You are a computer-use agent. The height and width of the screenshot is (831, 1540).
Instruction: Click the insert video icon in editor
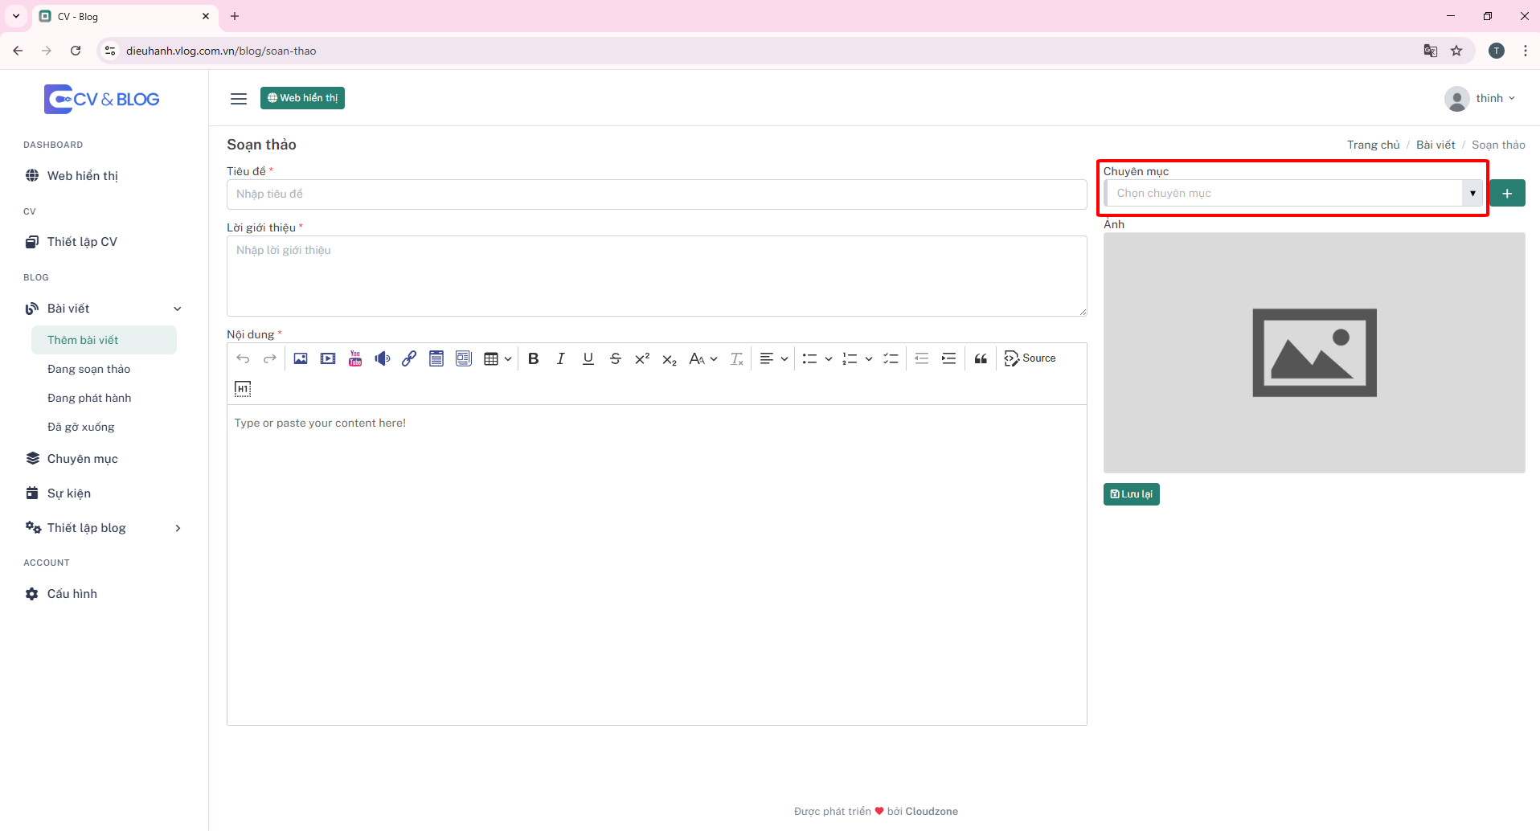[328, 358]
